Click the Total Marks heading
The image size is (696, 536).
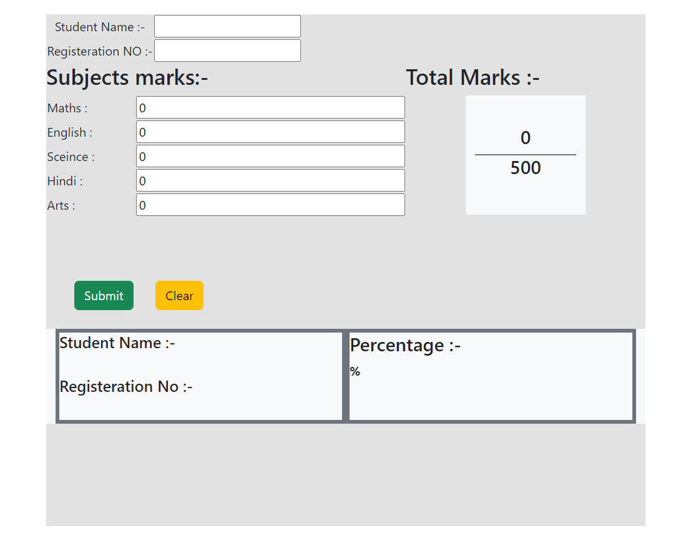point(473,77)
